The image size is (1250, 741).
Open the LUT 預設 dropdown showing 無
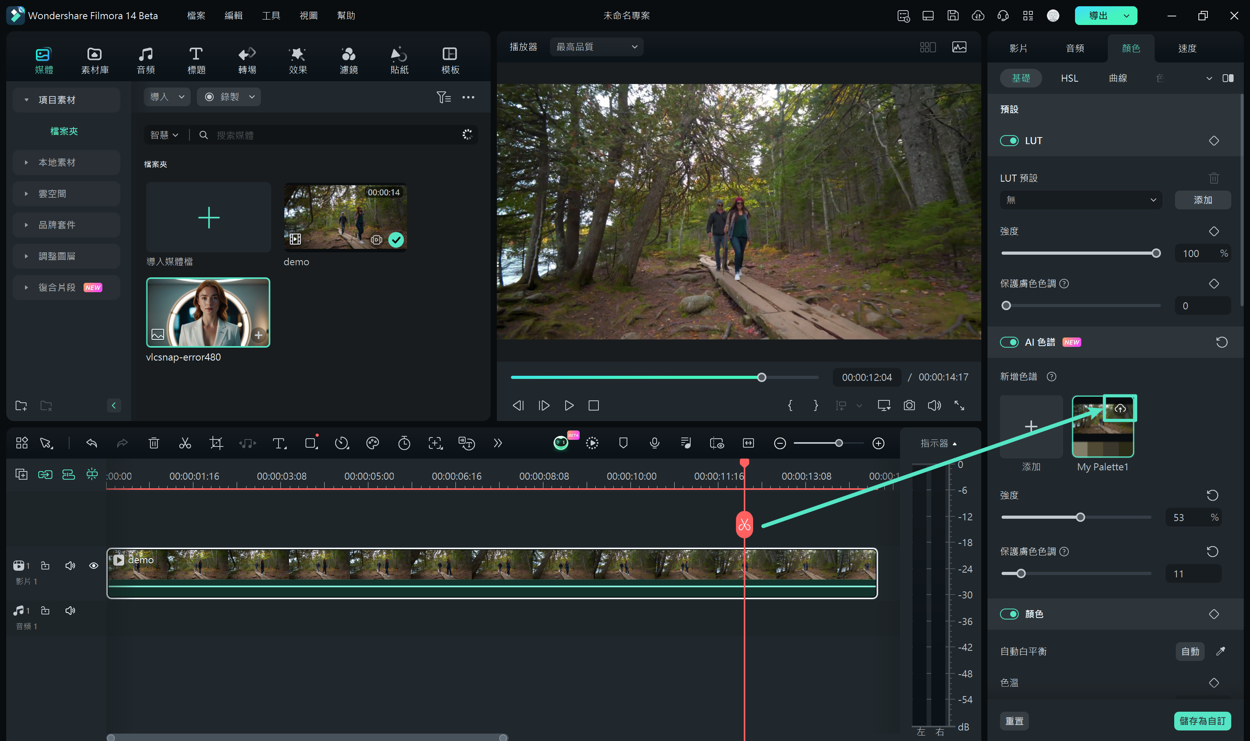pyautogui.click(x=1081, y=200)
